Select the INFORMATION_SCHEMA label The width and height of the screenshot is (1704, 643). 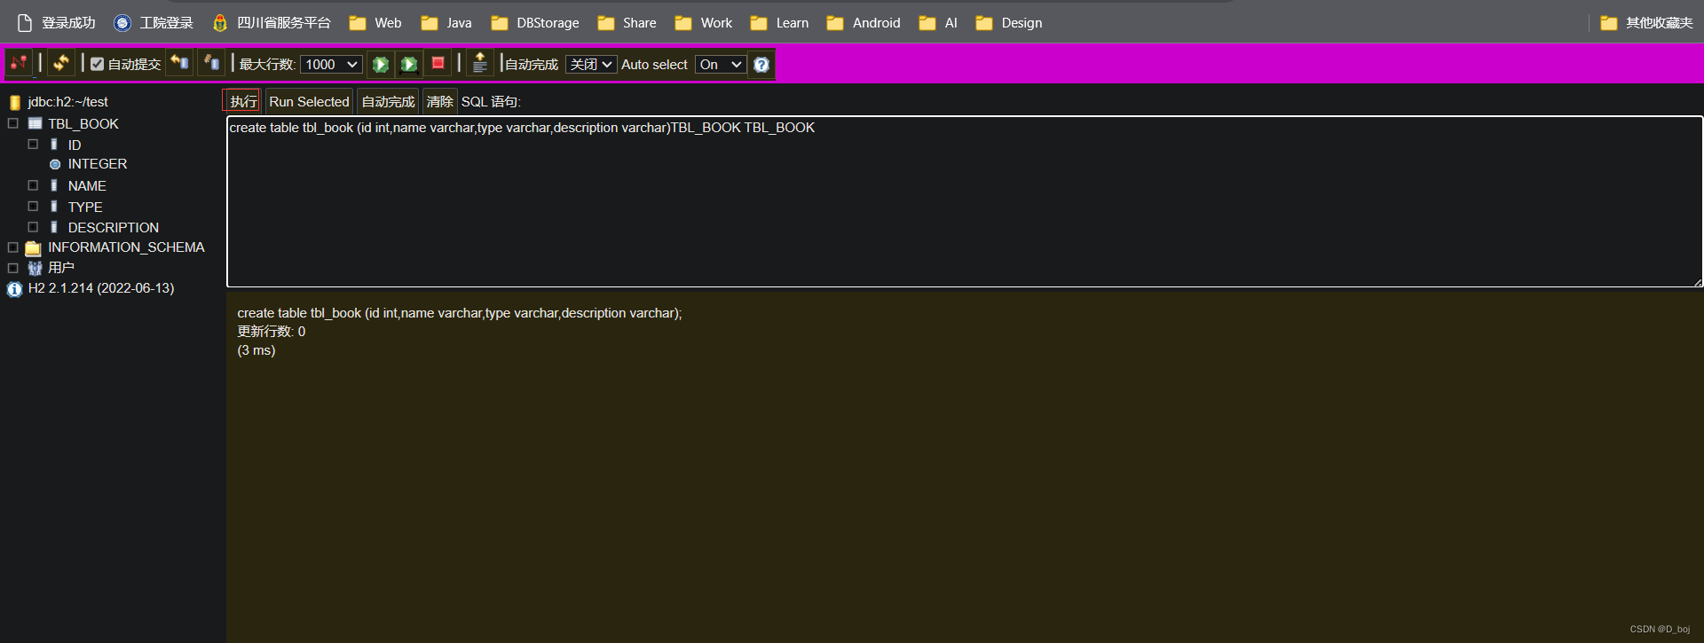coord(126,247)
